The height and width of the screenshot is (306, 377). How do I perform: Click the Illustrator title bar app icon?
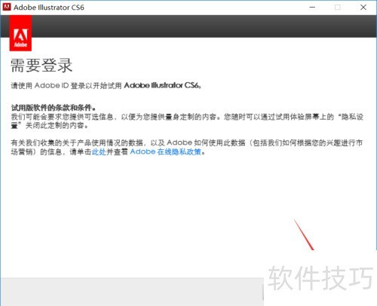[7, 7]
